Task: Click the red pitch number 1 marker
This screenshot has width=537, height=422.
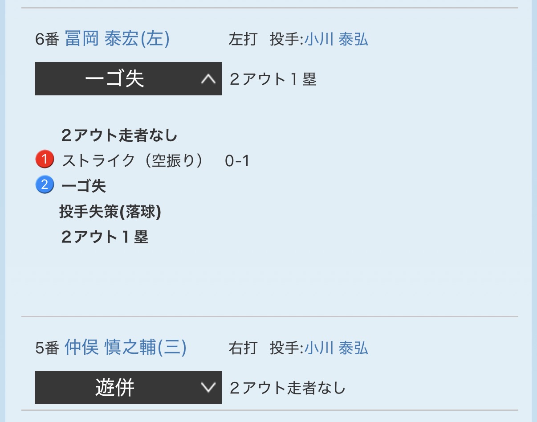Action: pyautogui.click(x=44, y=160)
